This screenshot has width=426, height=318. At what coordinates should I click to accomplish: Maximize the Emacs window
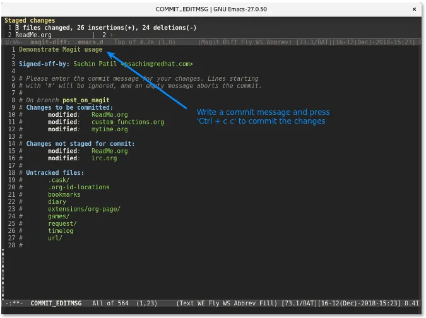coord(399,8)
